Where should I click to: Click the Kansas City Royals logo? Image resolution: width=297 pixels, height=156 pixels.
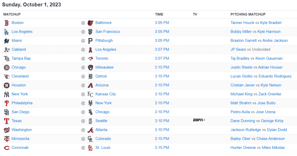(90, 94)
